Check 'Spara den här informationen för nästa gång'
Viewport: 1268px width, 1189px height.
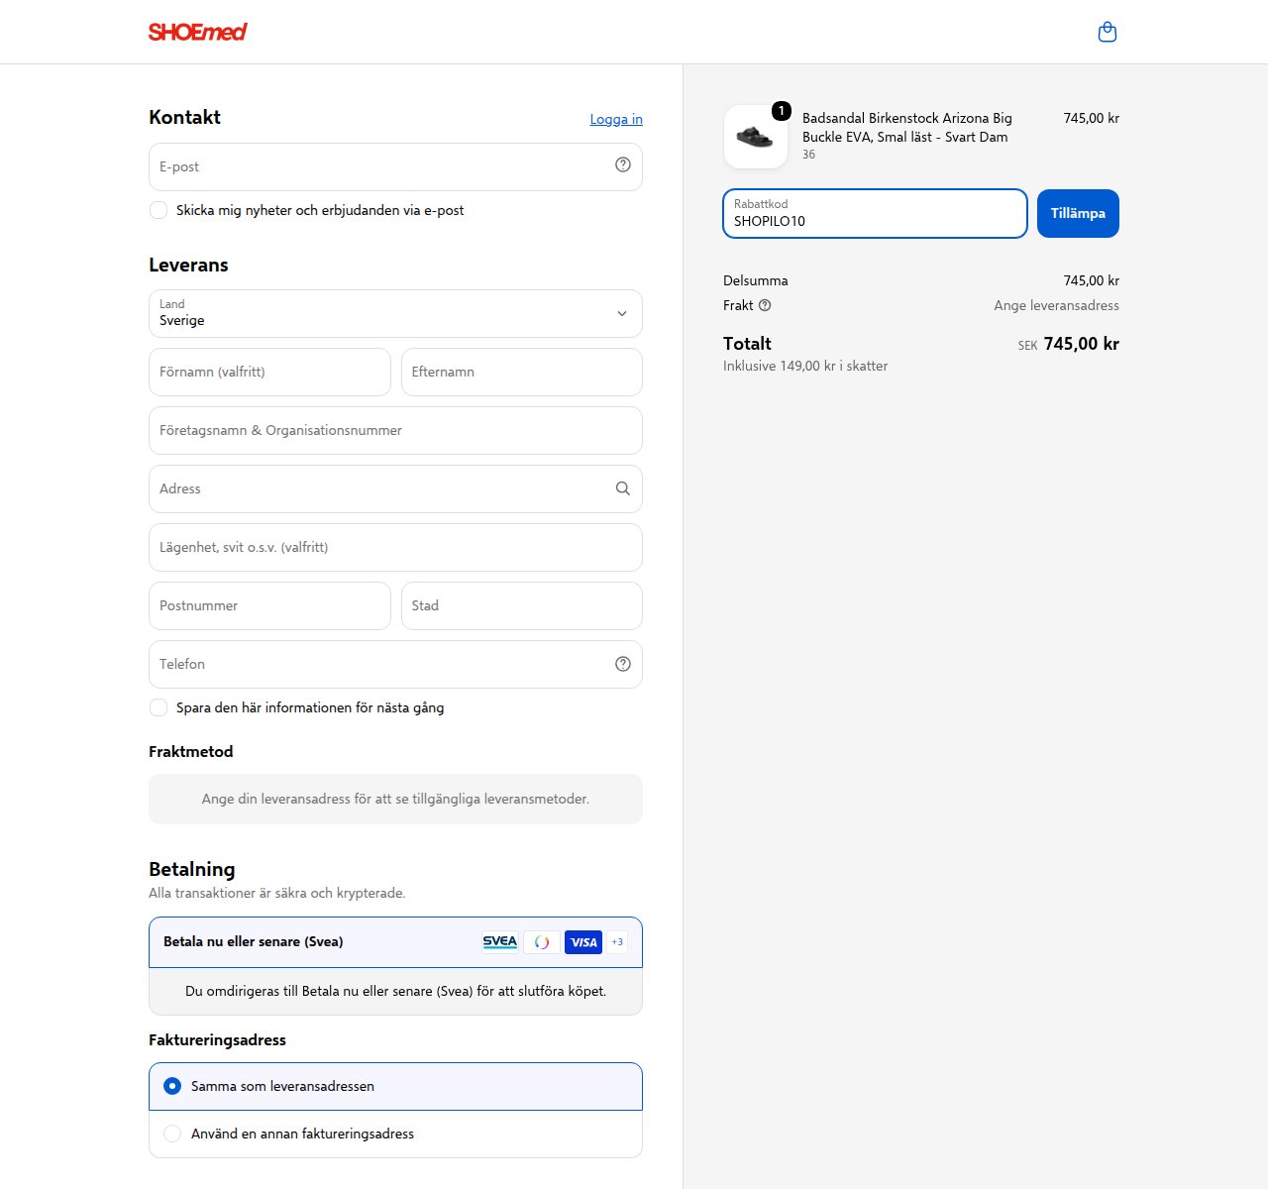coord(158,707)
